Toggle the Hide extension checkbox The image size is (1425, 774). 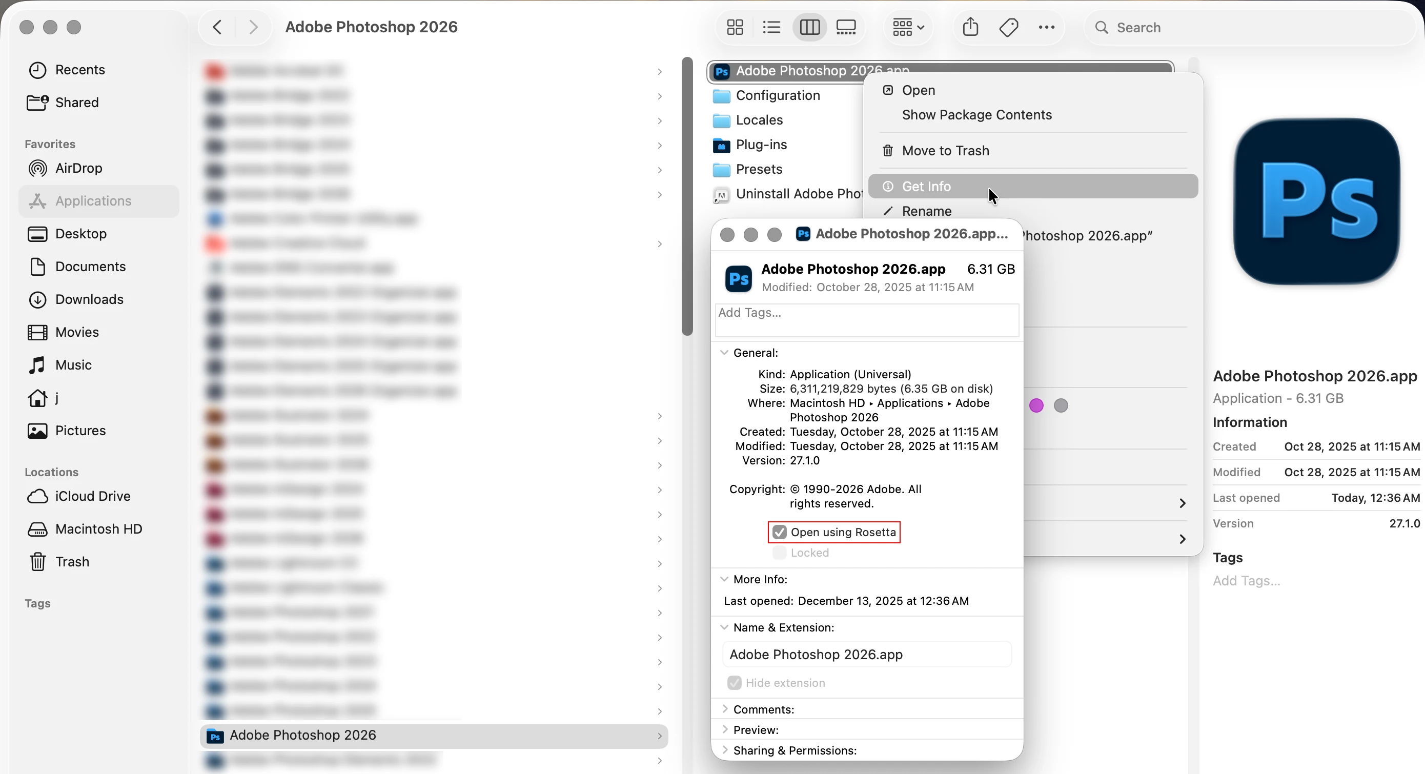point(734,683)
